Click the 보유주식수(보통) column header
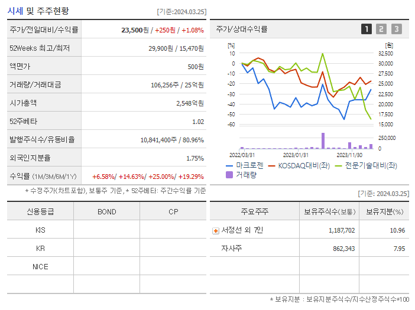 point(329,211)
